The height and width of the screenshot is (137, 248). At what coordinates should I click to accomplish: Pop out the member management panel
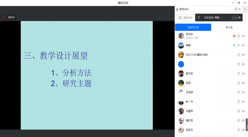point(236,9)
